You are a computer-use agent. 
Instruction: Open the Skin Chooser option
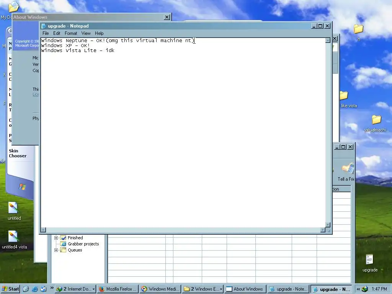click(18, 153)
